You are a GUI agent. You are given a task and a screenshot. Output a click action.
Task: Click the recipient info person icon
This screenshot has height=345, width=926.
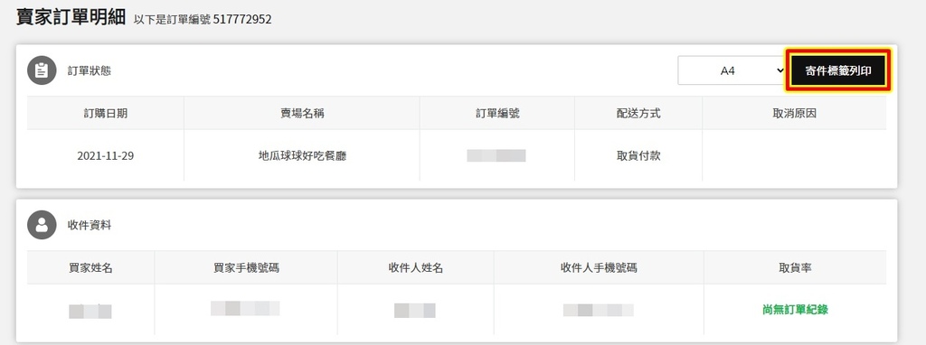42,225
